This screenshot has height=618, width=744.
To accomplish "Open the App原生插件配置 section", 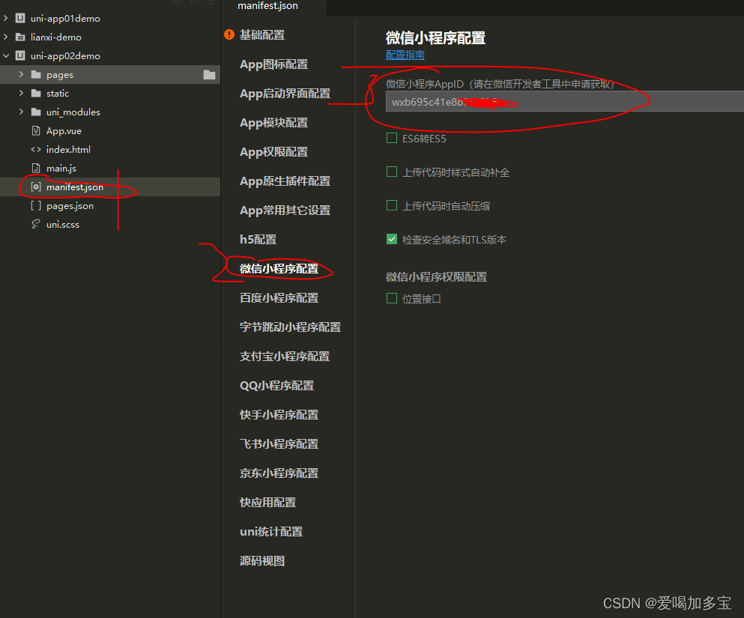I will click(285, 181).
